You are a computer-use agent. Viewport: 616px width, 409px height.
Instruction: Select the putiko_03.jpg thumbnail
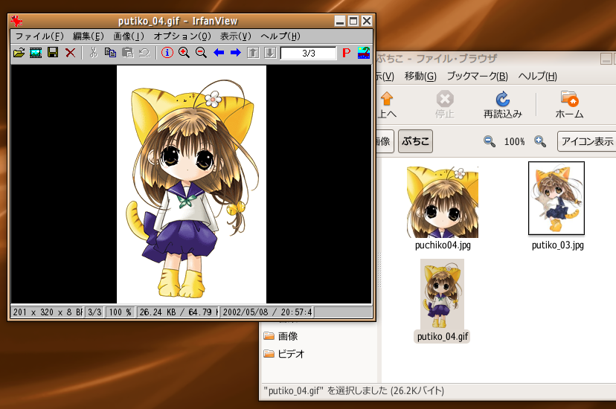point(556,199)
